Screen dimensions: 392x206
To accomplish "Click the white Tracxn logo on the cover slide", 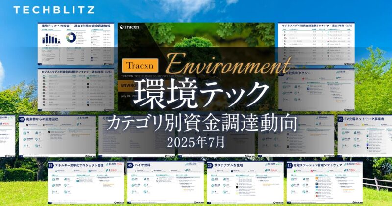I will pos(129,27).
